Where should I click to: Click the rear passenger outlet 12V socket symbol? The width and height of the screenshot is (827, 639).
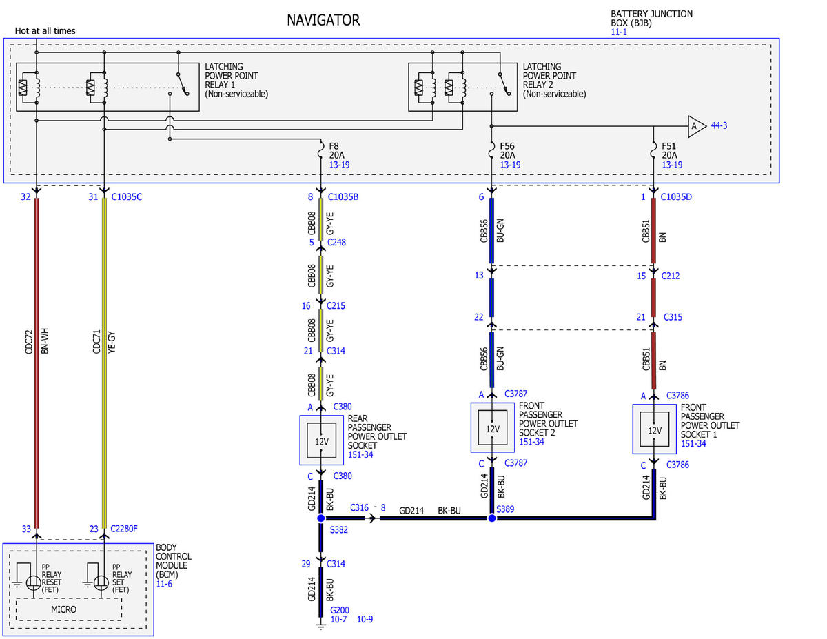321,440
